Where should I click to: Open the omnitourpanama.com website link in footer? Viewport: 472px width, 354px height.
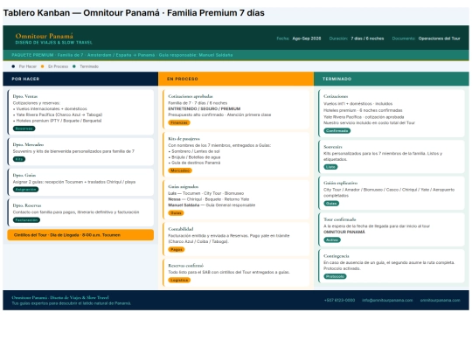click(440, 300)
